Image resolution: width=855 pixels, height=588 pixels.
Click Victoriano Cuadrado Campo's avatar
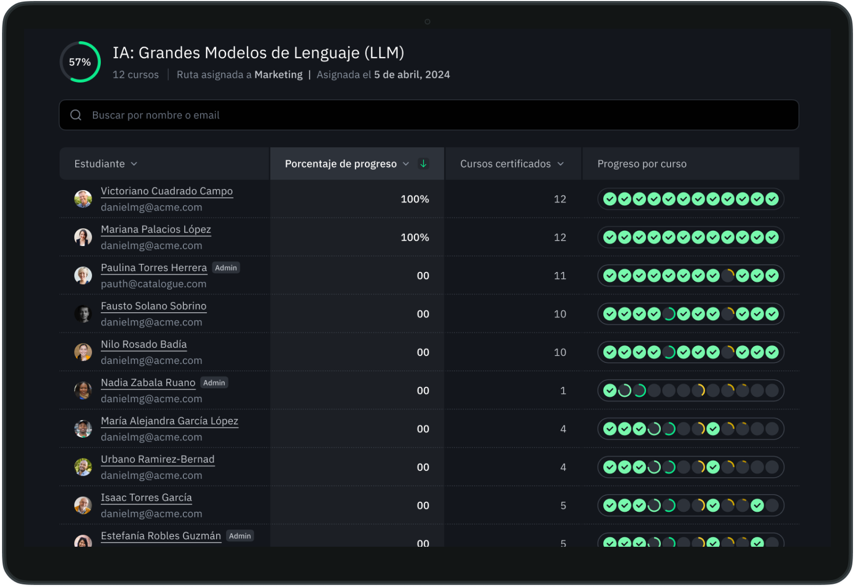(83, 199)
